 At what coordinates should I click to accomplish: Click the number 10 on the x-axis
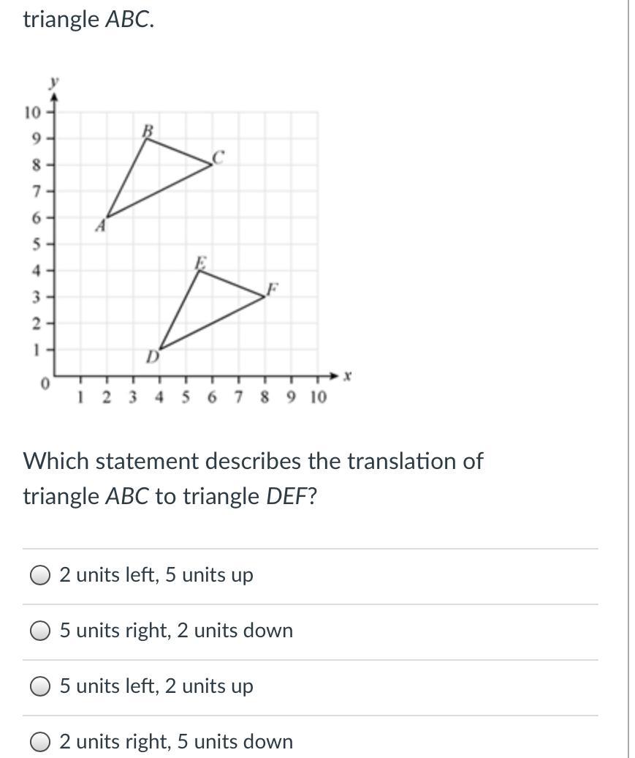pyautogui.click(x=318, y=397)
